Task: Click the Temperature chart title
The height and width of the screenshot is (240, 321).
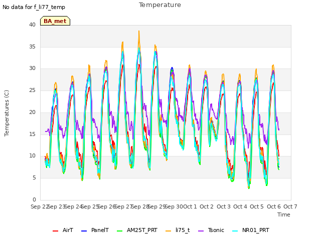Action: click(x=160, y=5)
